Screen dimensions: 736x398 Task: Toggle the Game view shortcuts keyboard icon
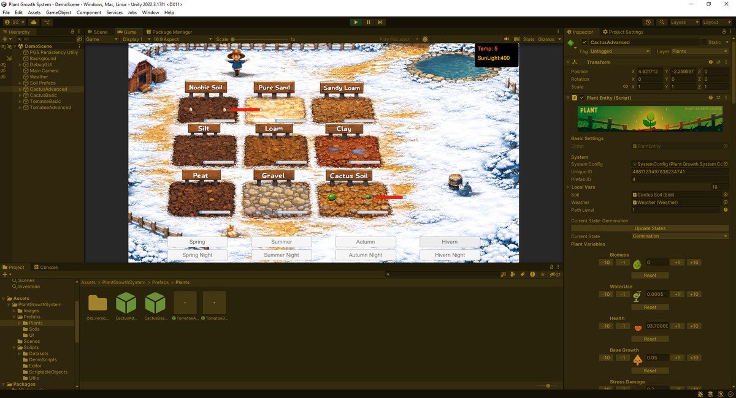(516, 39)
